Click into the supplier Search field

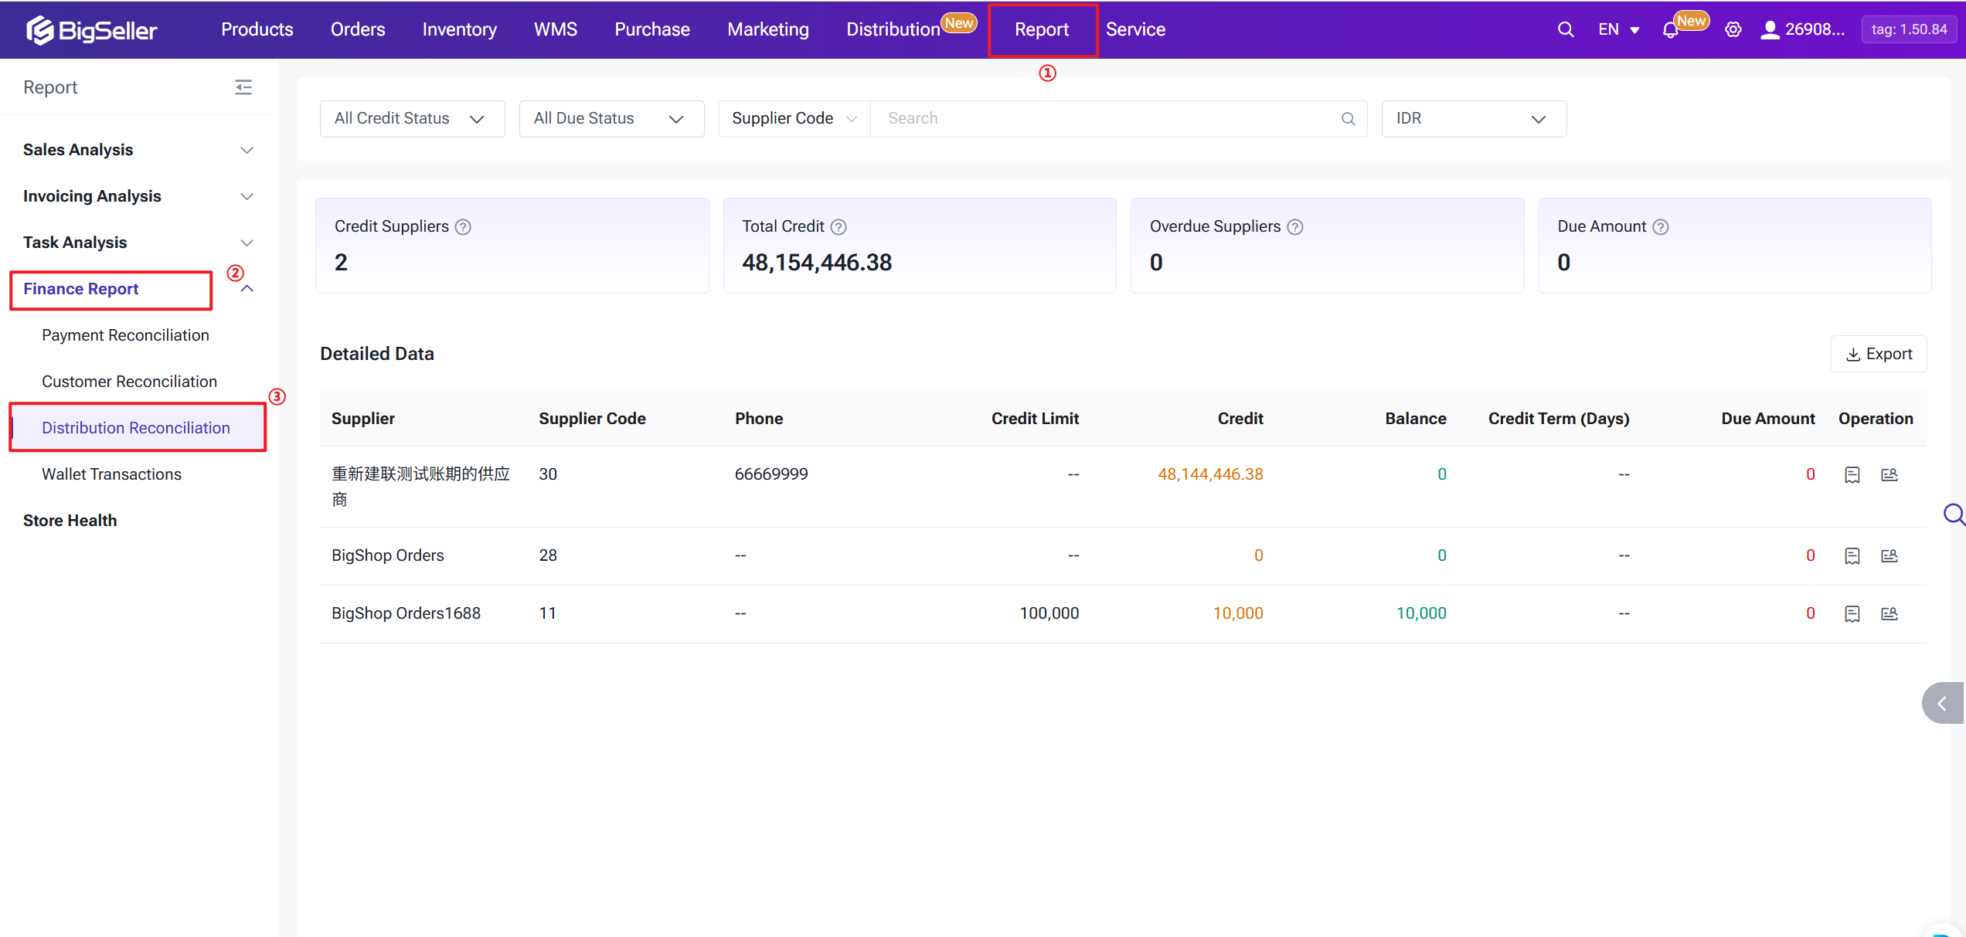tap(1105, 119)
